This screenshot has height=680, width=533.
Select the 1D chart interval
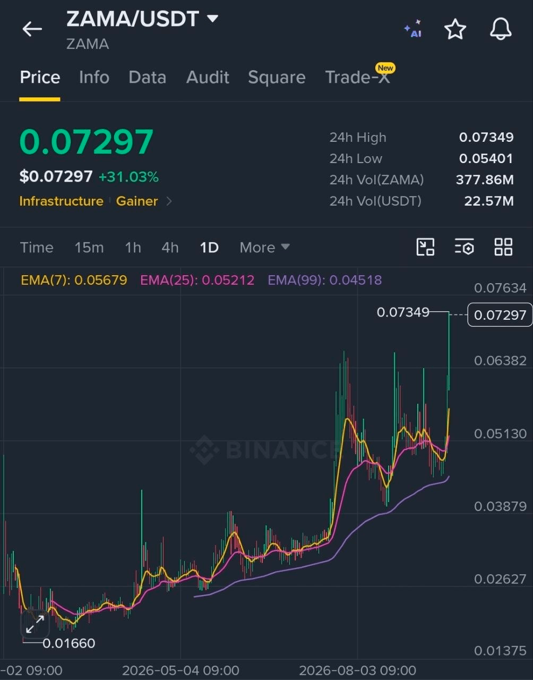pos(209,248)
